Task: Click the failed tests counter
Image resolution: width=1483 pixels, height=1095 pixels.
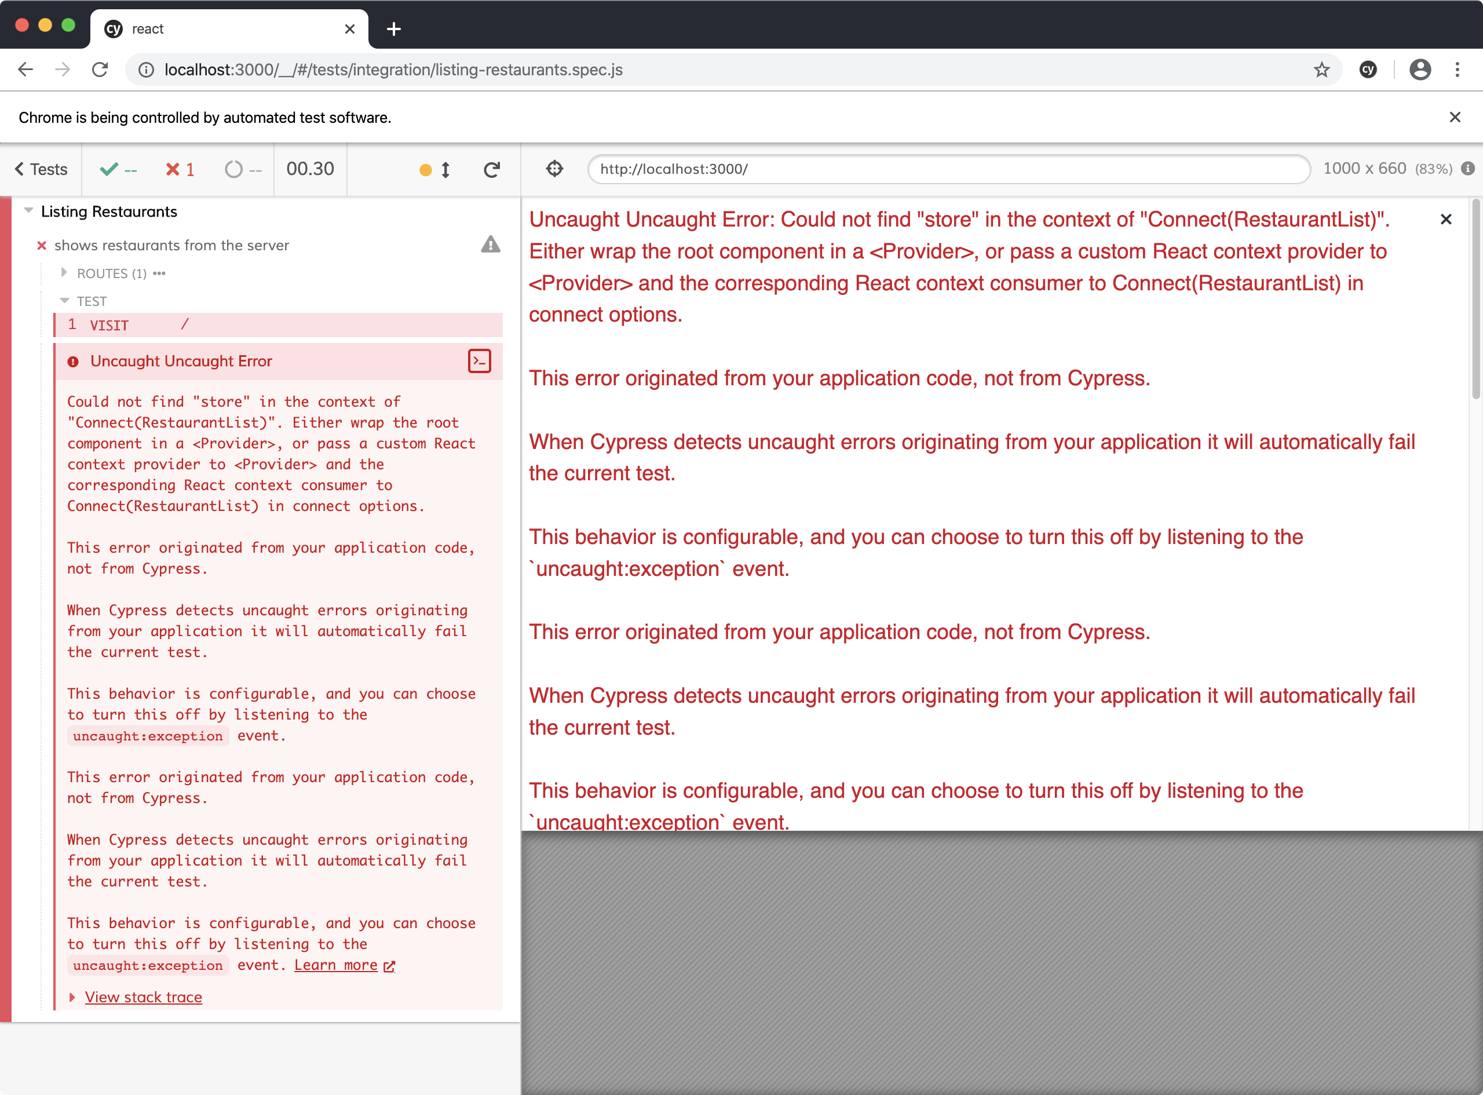Action: tap(180, 170)
